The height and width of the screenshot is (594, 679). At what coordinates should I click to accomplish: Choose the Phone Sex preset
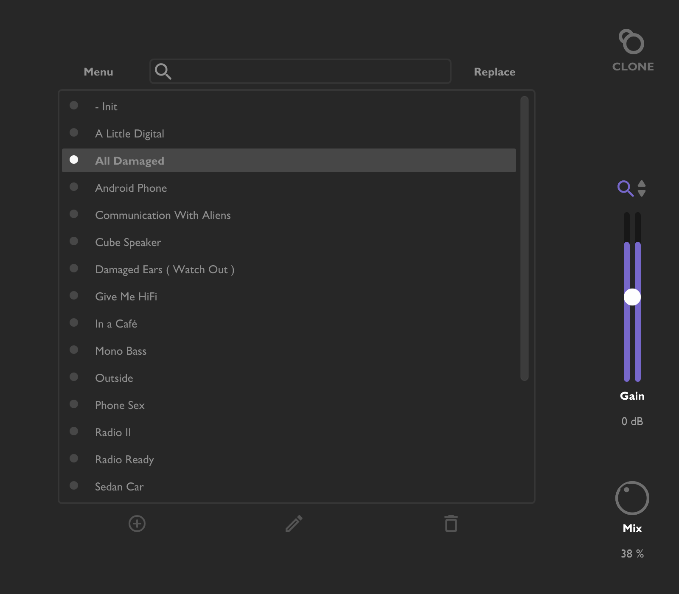120,405
